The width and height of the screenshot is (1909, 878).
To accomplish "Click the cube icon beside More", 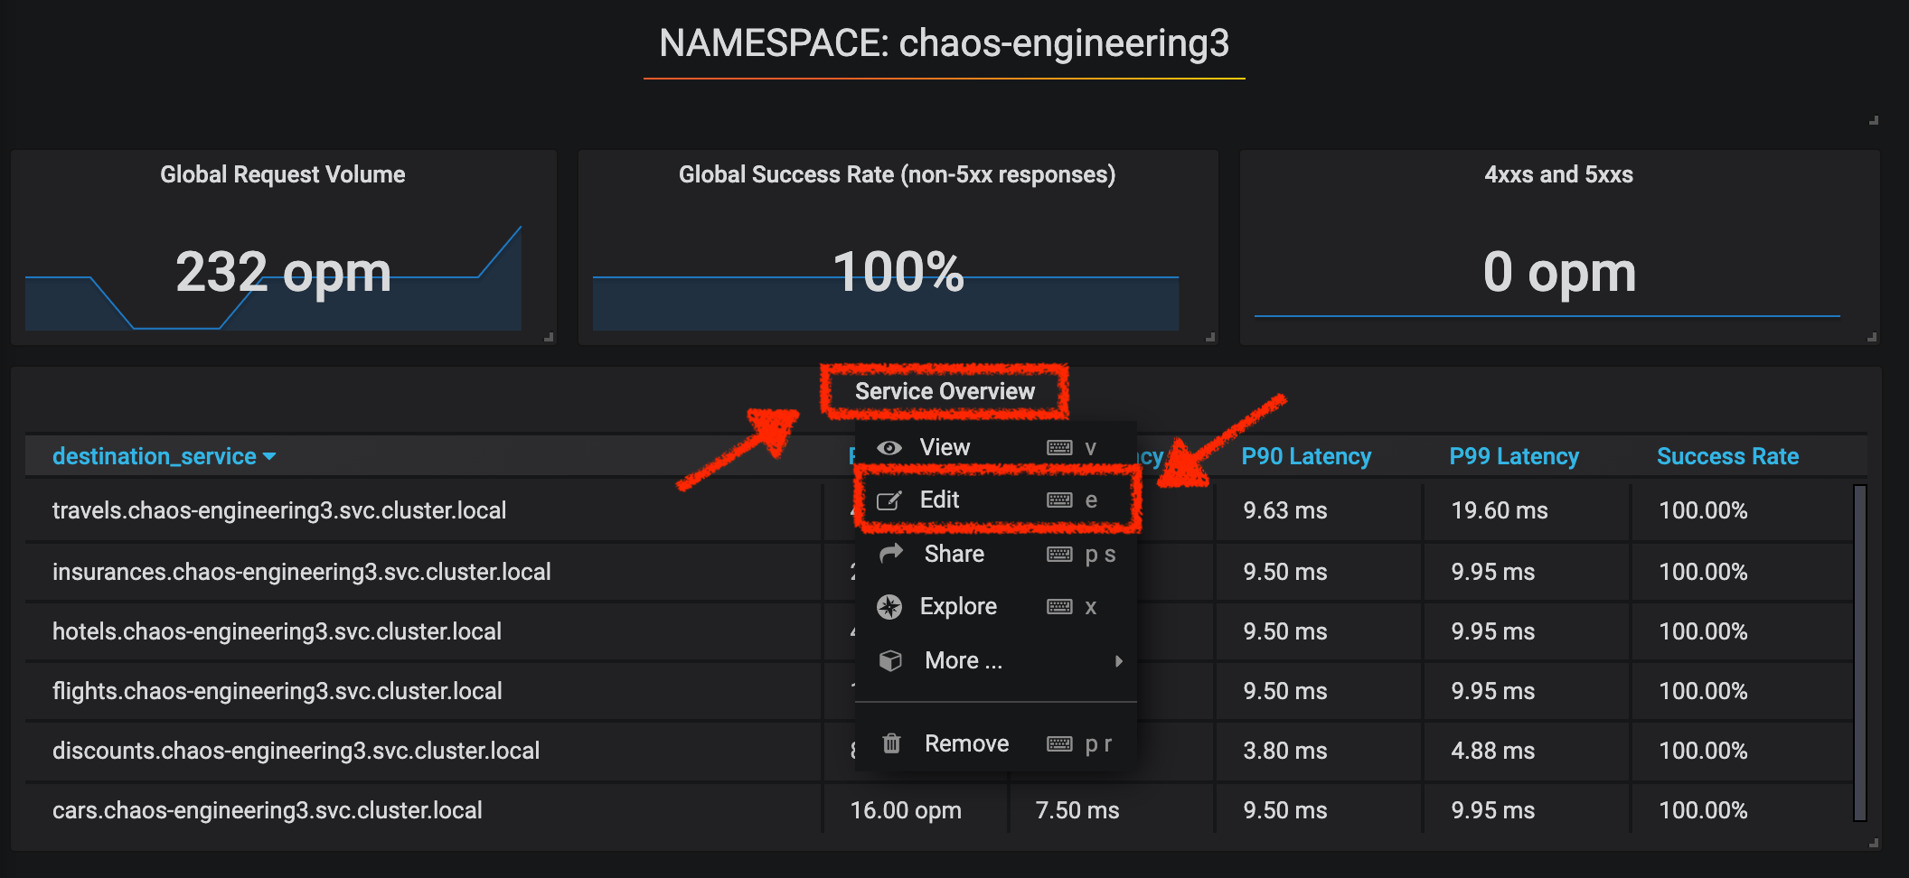I will pyautogui.click(x=891, y=661).
